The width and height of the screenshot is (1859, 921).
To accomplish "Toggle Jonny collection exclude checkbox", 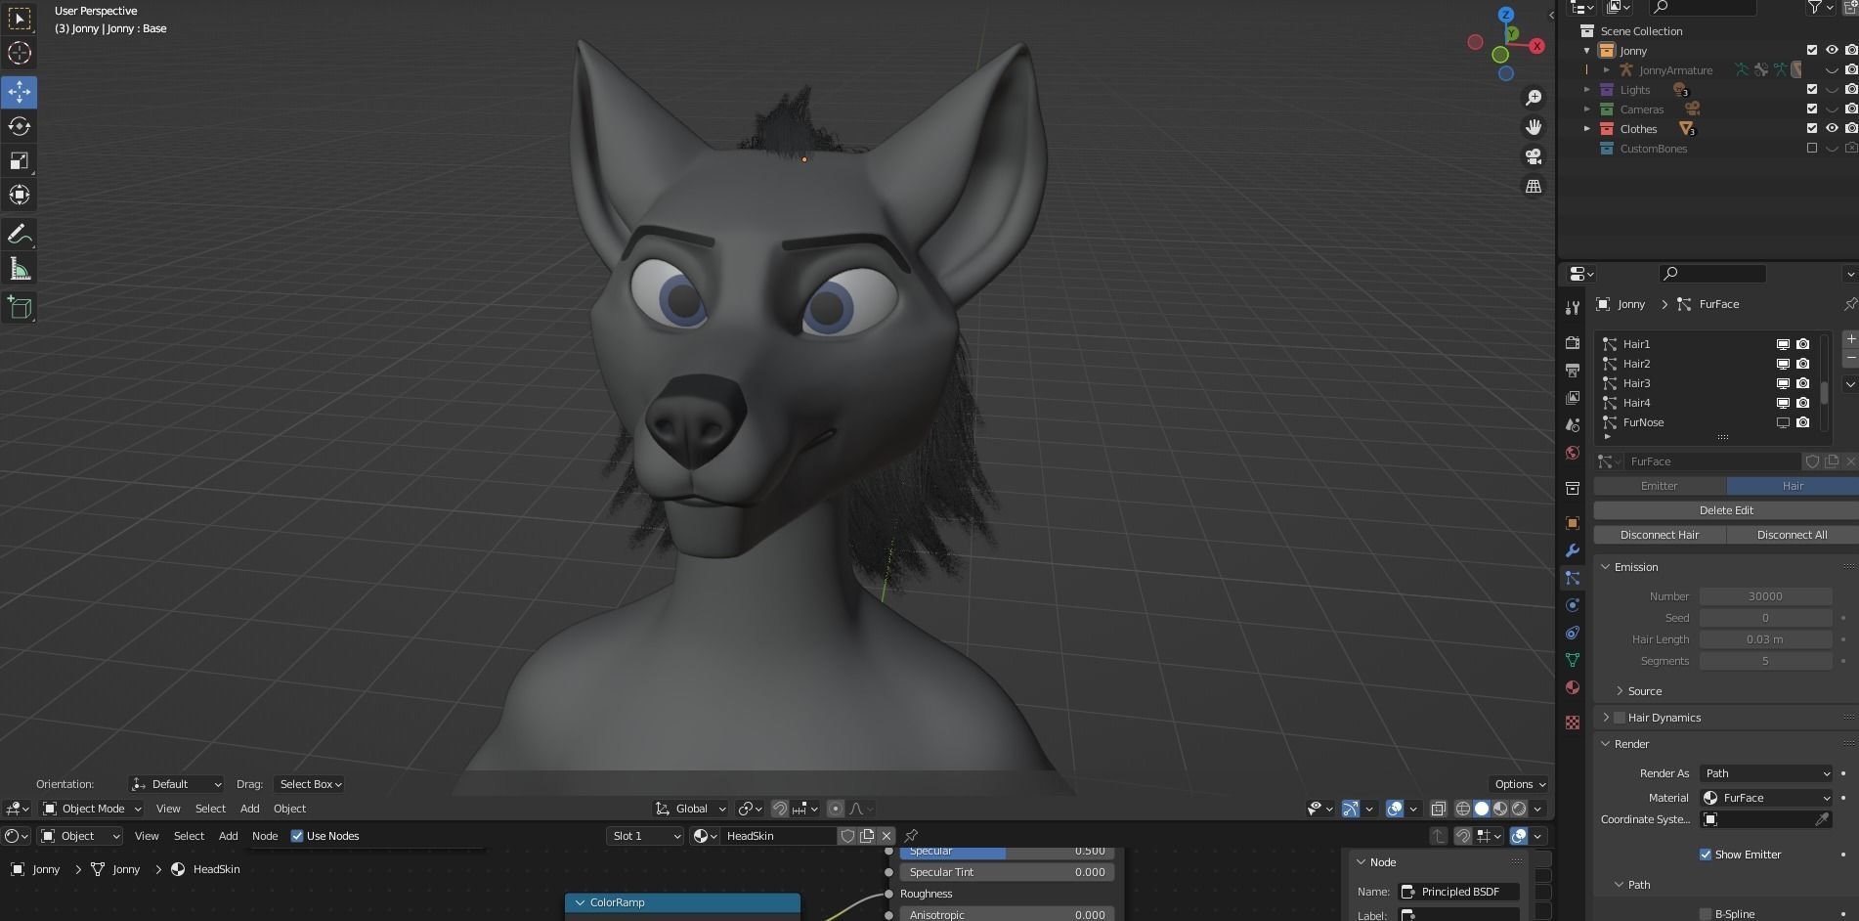I will click(x=1812, y=51).
